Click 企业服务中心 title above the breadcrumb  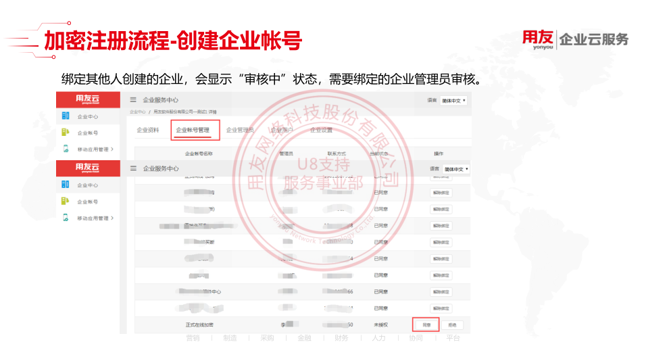point(161,100)
